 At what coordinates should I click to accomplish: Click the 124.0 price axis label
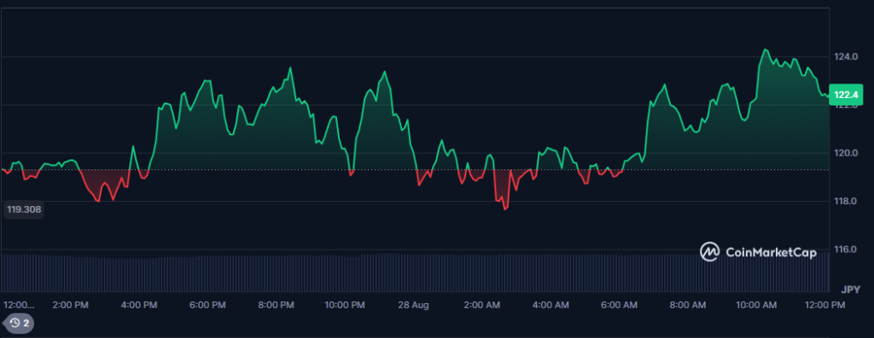coord(846,57)
